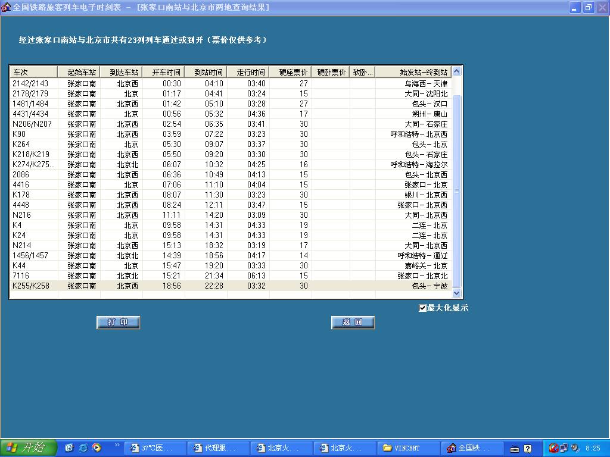Click the 打印 (print) button
Screen dimensions: 610x457
coord(119,322)
